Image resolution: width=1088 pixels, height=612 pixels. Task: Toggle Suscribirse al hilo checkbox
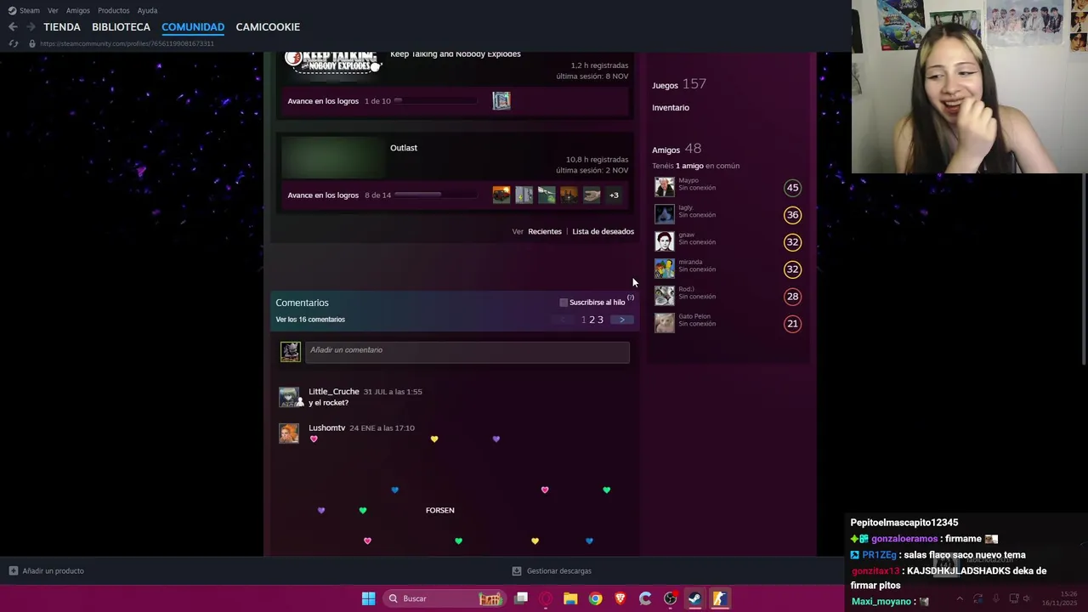564,303
